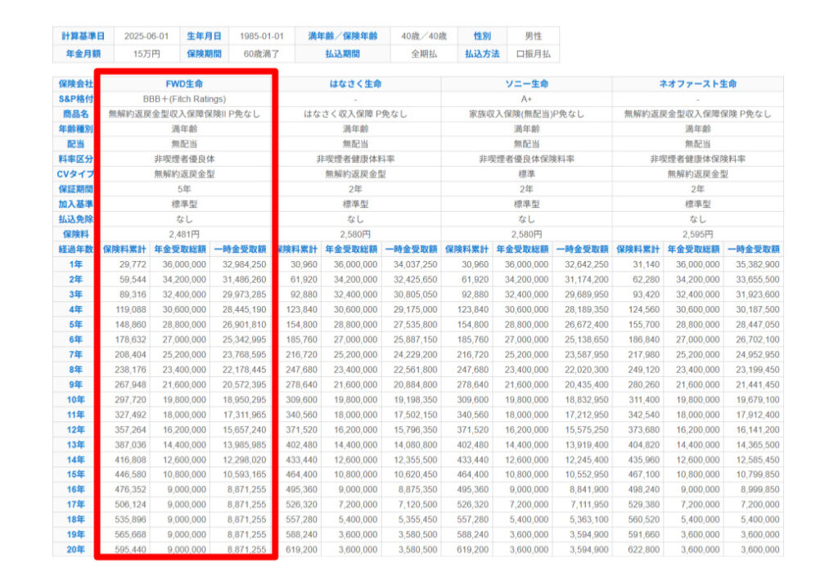This screenshot has height=580, width=838.
Task: Select the 口振月払 value cell
Action: pos(534,54)
